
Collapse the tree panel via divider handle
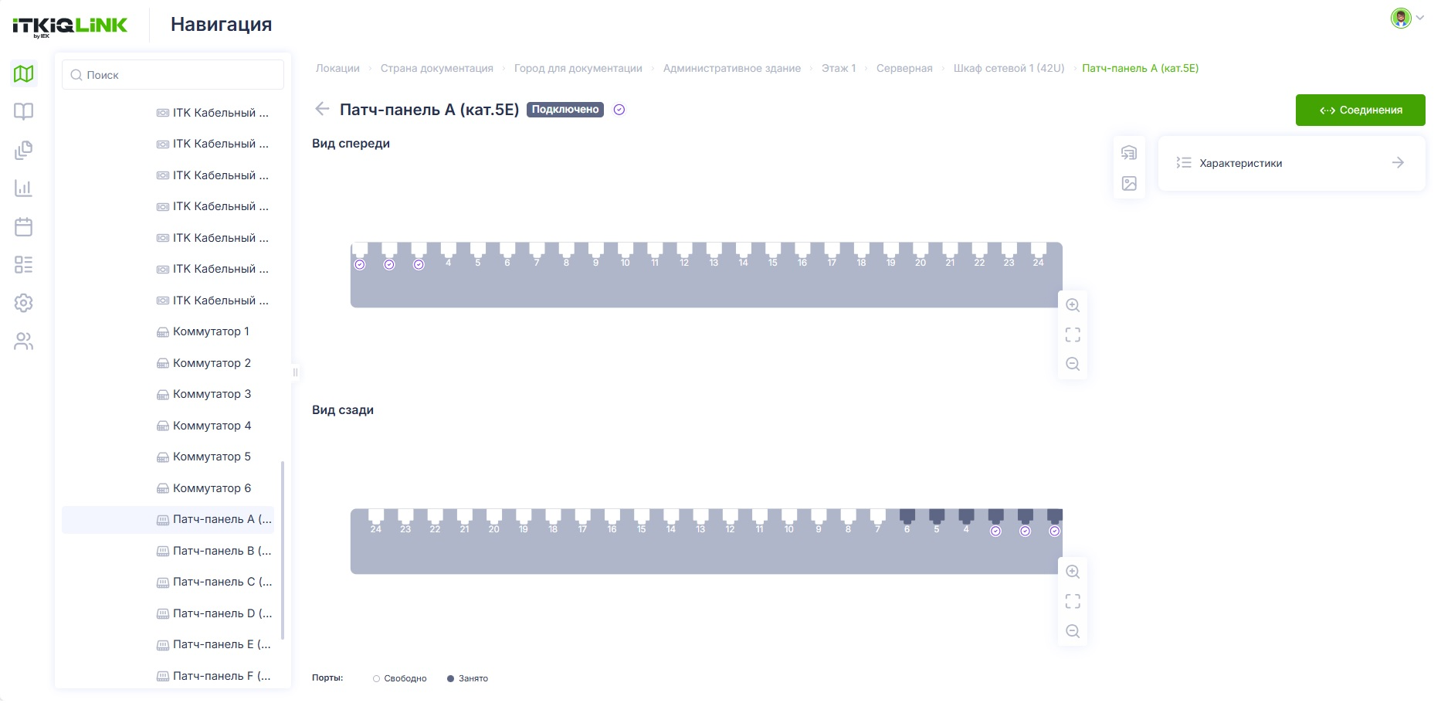(x=295, y=372)
